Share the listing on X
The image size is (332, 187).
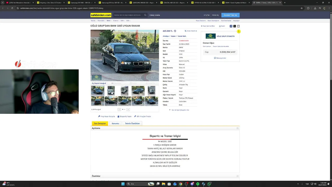234,26
